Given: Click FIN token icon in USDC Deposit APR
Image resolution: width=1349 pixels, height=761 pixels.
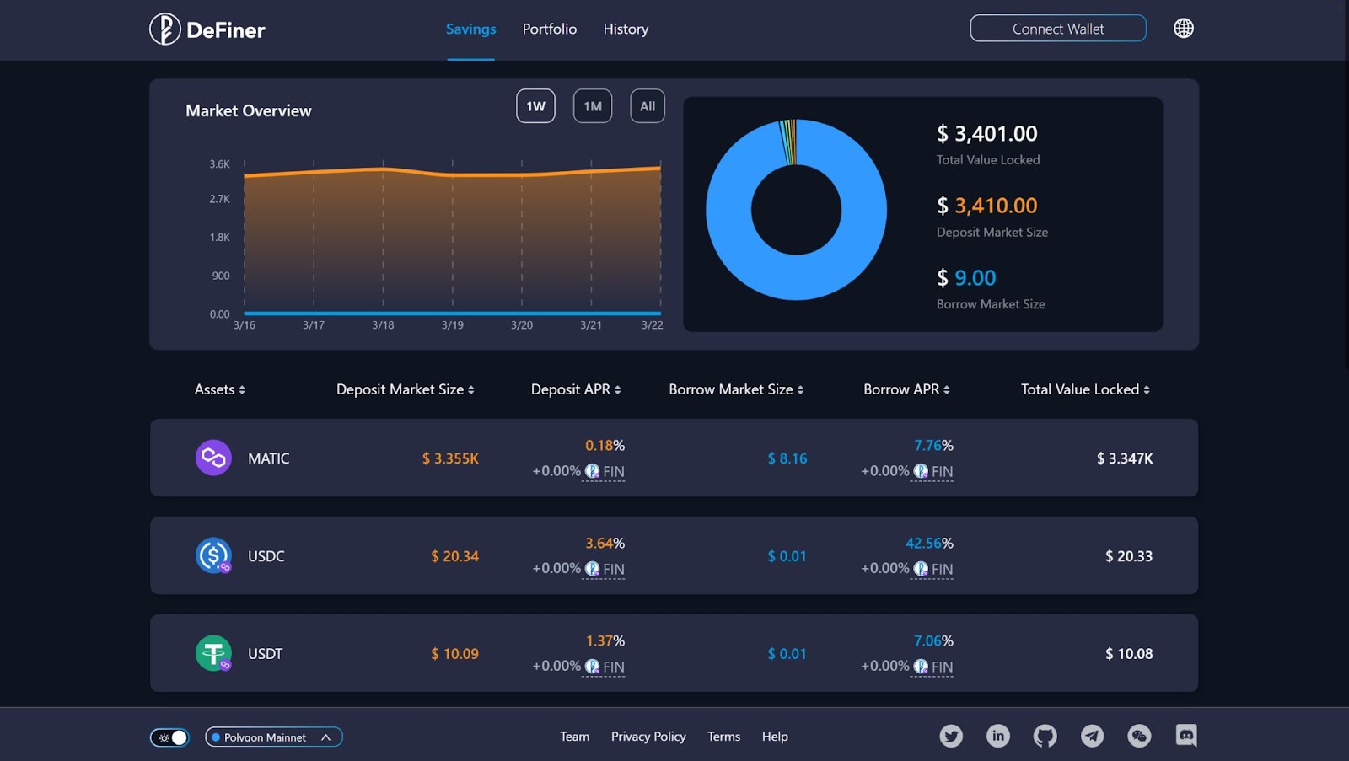Looking at the screenshot, I should (593, 569).
